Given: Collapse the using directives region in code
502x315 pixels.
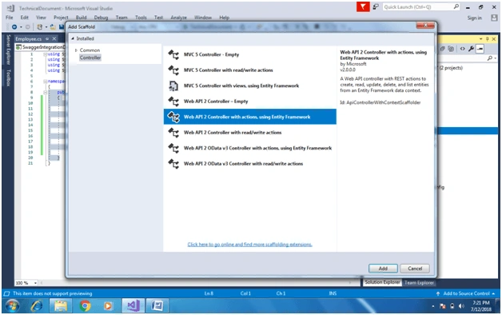Looking at the screenshot, I should [x=45, y=54].
